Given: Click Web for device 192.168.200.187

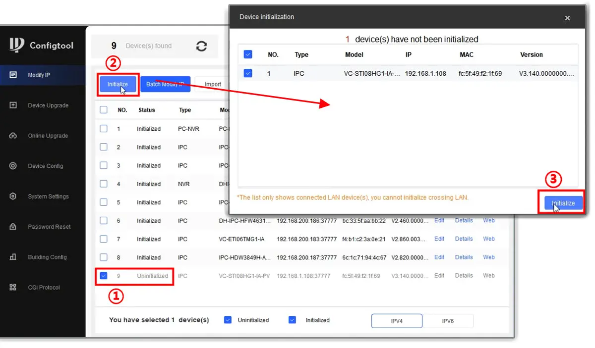Looking at the screenshot, I should click(489, 257).
